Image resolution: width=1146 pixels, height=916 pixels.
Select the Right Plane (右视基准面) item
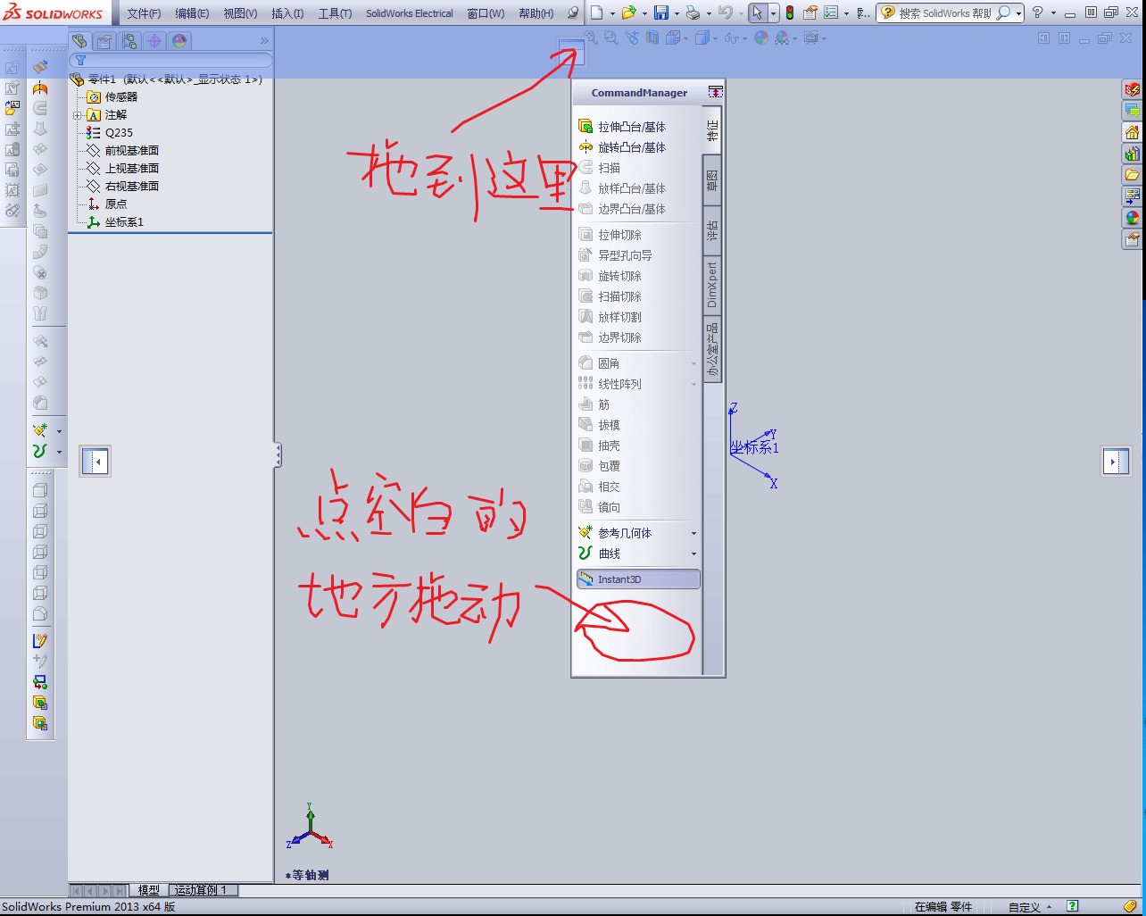click(122, 186)
